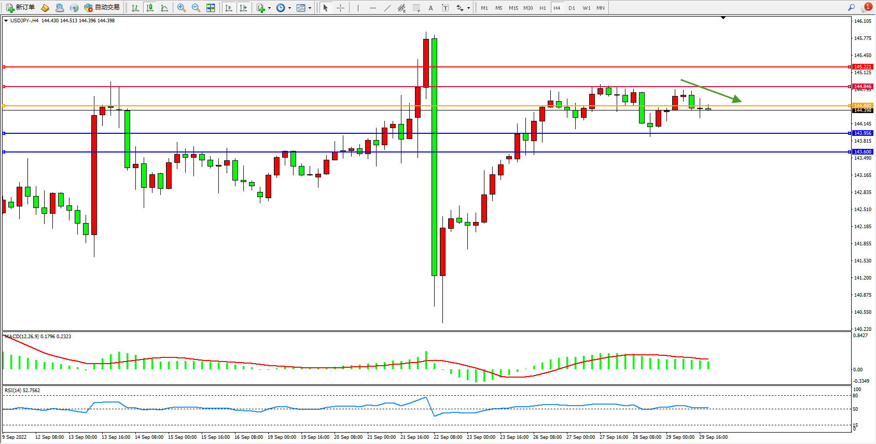Choose the text annotation 'A' tool

tap(430, 8)
